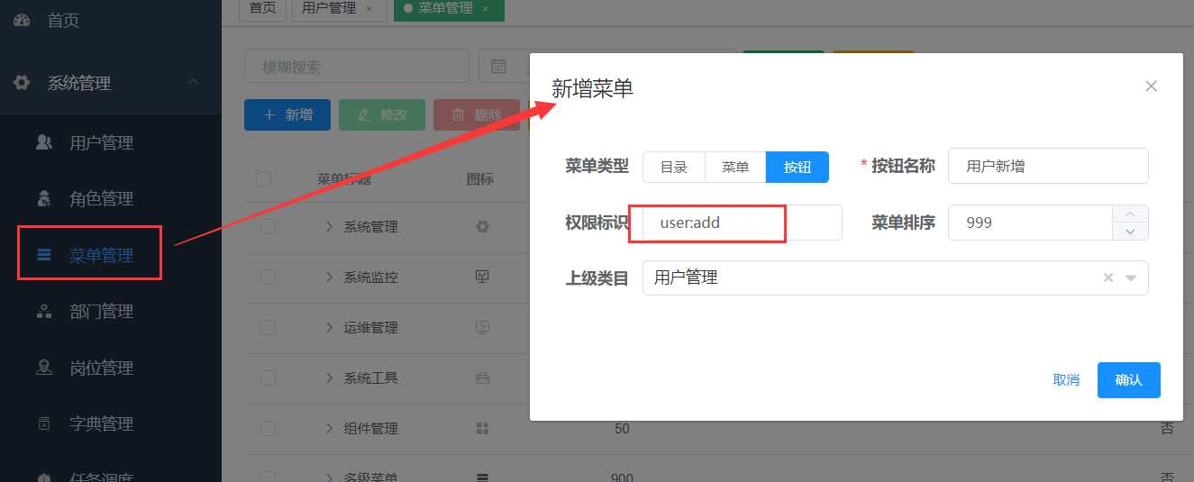The width and height of the screenshot is (1194, 482).
Task: Open 角色管理 in the sidebar
Action: click(101, 199)
